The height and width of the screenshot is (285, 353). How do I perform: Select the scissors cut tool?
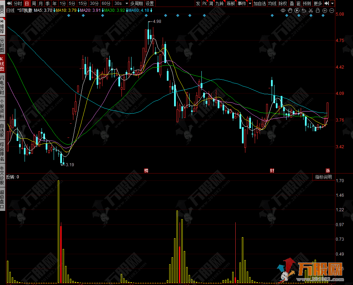click(311, 11)
